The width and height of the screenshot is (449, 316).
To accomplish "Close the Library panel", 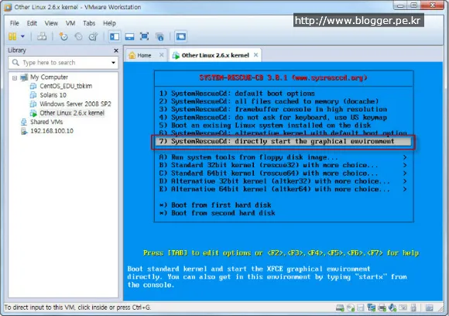I will coord(116,50).
